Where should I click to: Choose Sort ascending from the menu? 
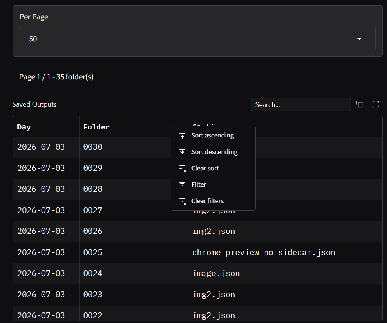pos(213,136)
